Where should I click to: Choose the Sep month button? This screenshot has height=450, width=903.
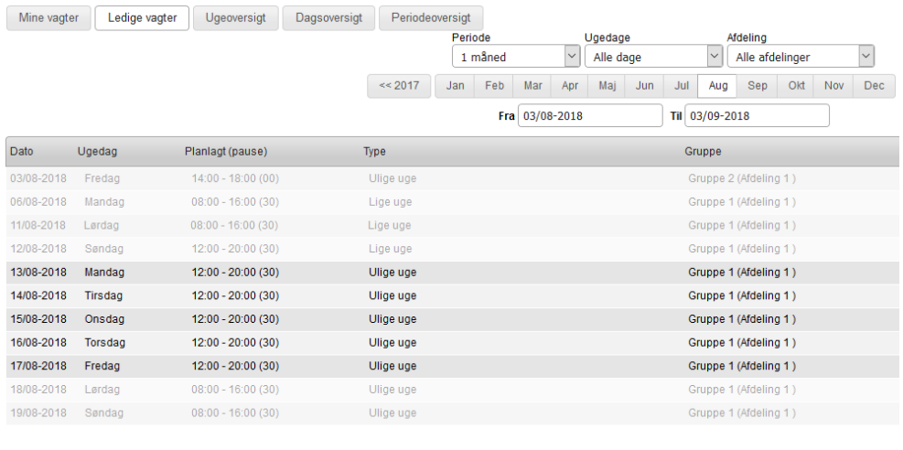pos(757,85)
